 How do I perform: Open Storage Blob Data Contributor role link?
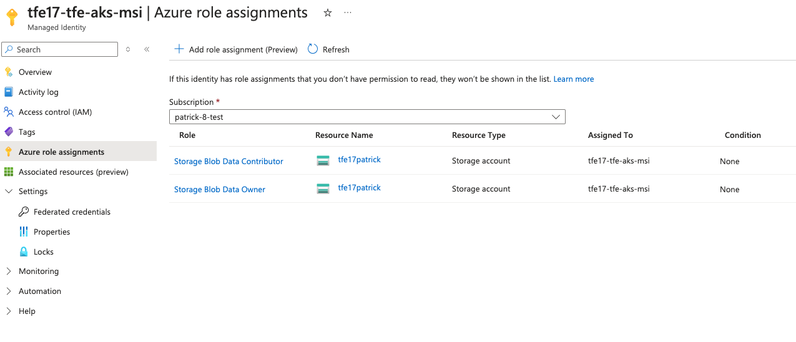[228, 162]
